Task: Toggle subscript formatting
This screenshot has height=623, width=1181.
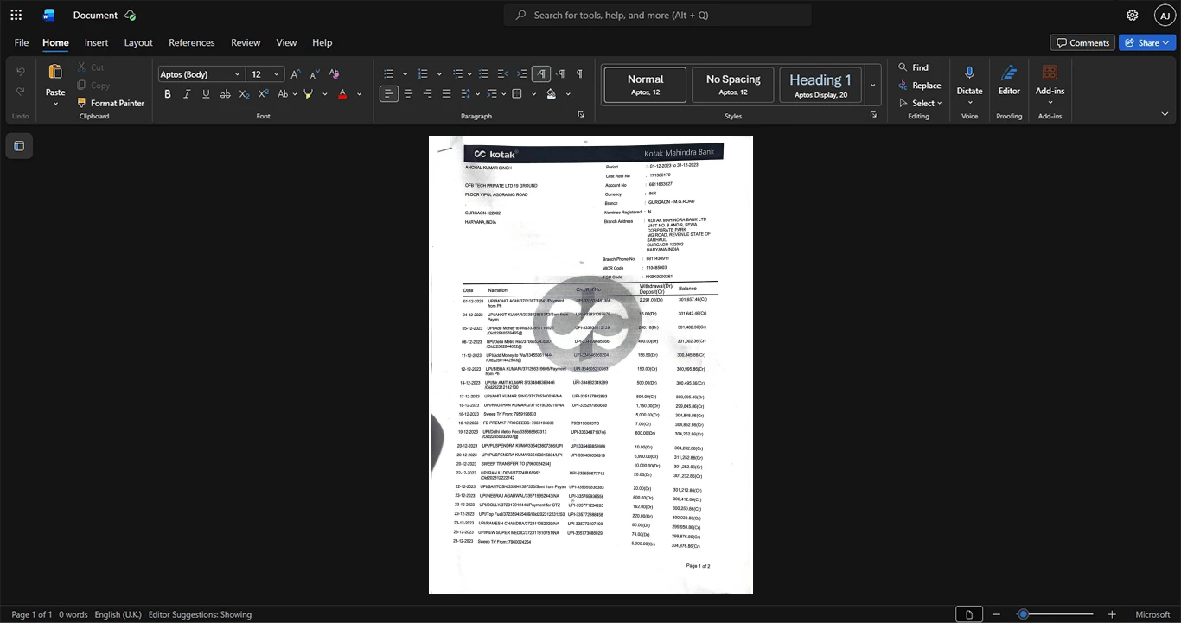Action: [245, 93]
